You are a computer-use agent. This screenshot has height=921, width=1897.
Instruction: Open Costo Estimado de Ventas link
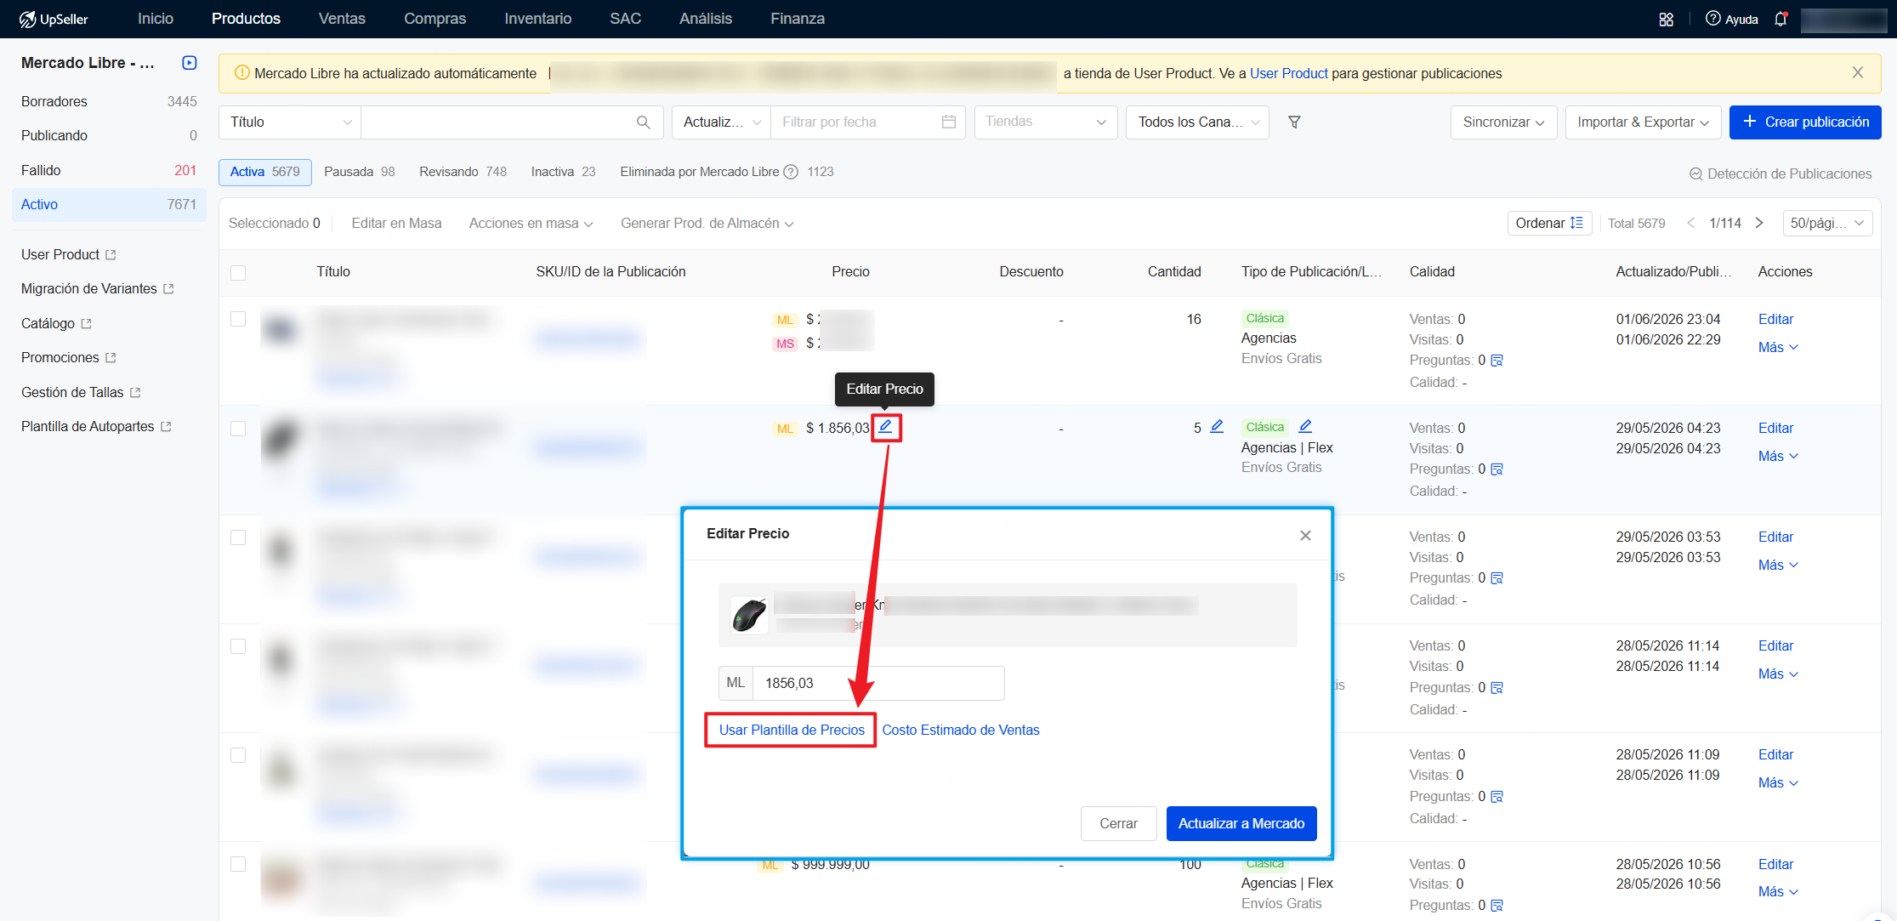point(961,730)
